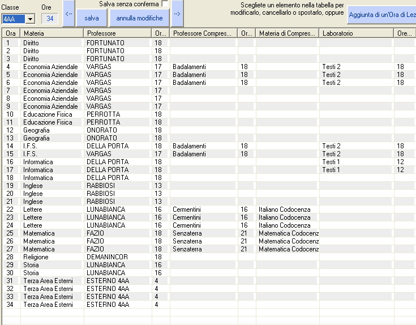Select Economia Aziendale in row 8

(x=50, y=99)
